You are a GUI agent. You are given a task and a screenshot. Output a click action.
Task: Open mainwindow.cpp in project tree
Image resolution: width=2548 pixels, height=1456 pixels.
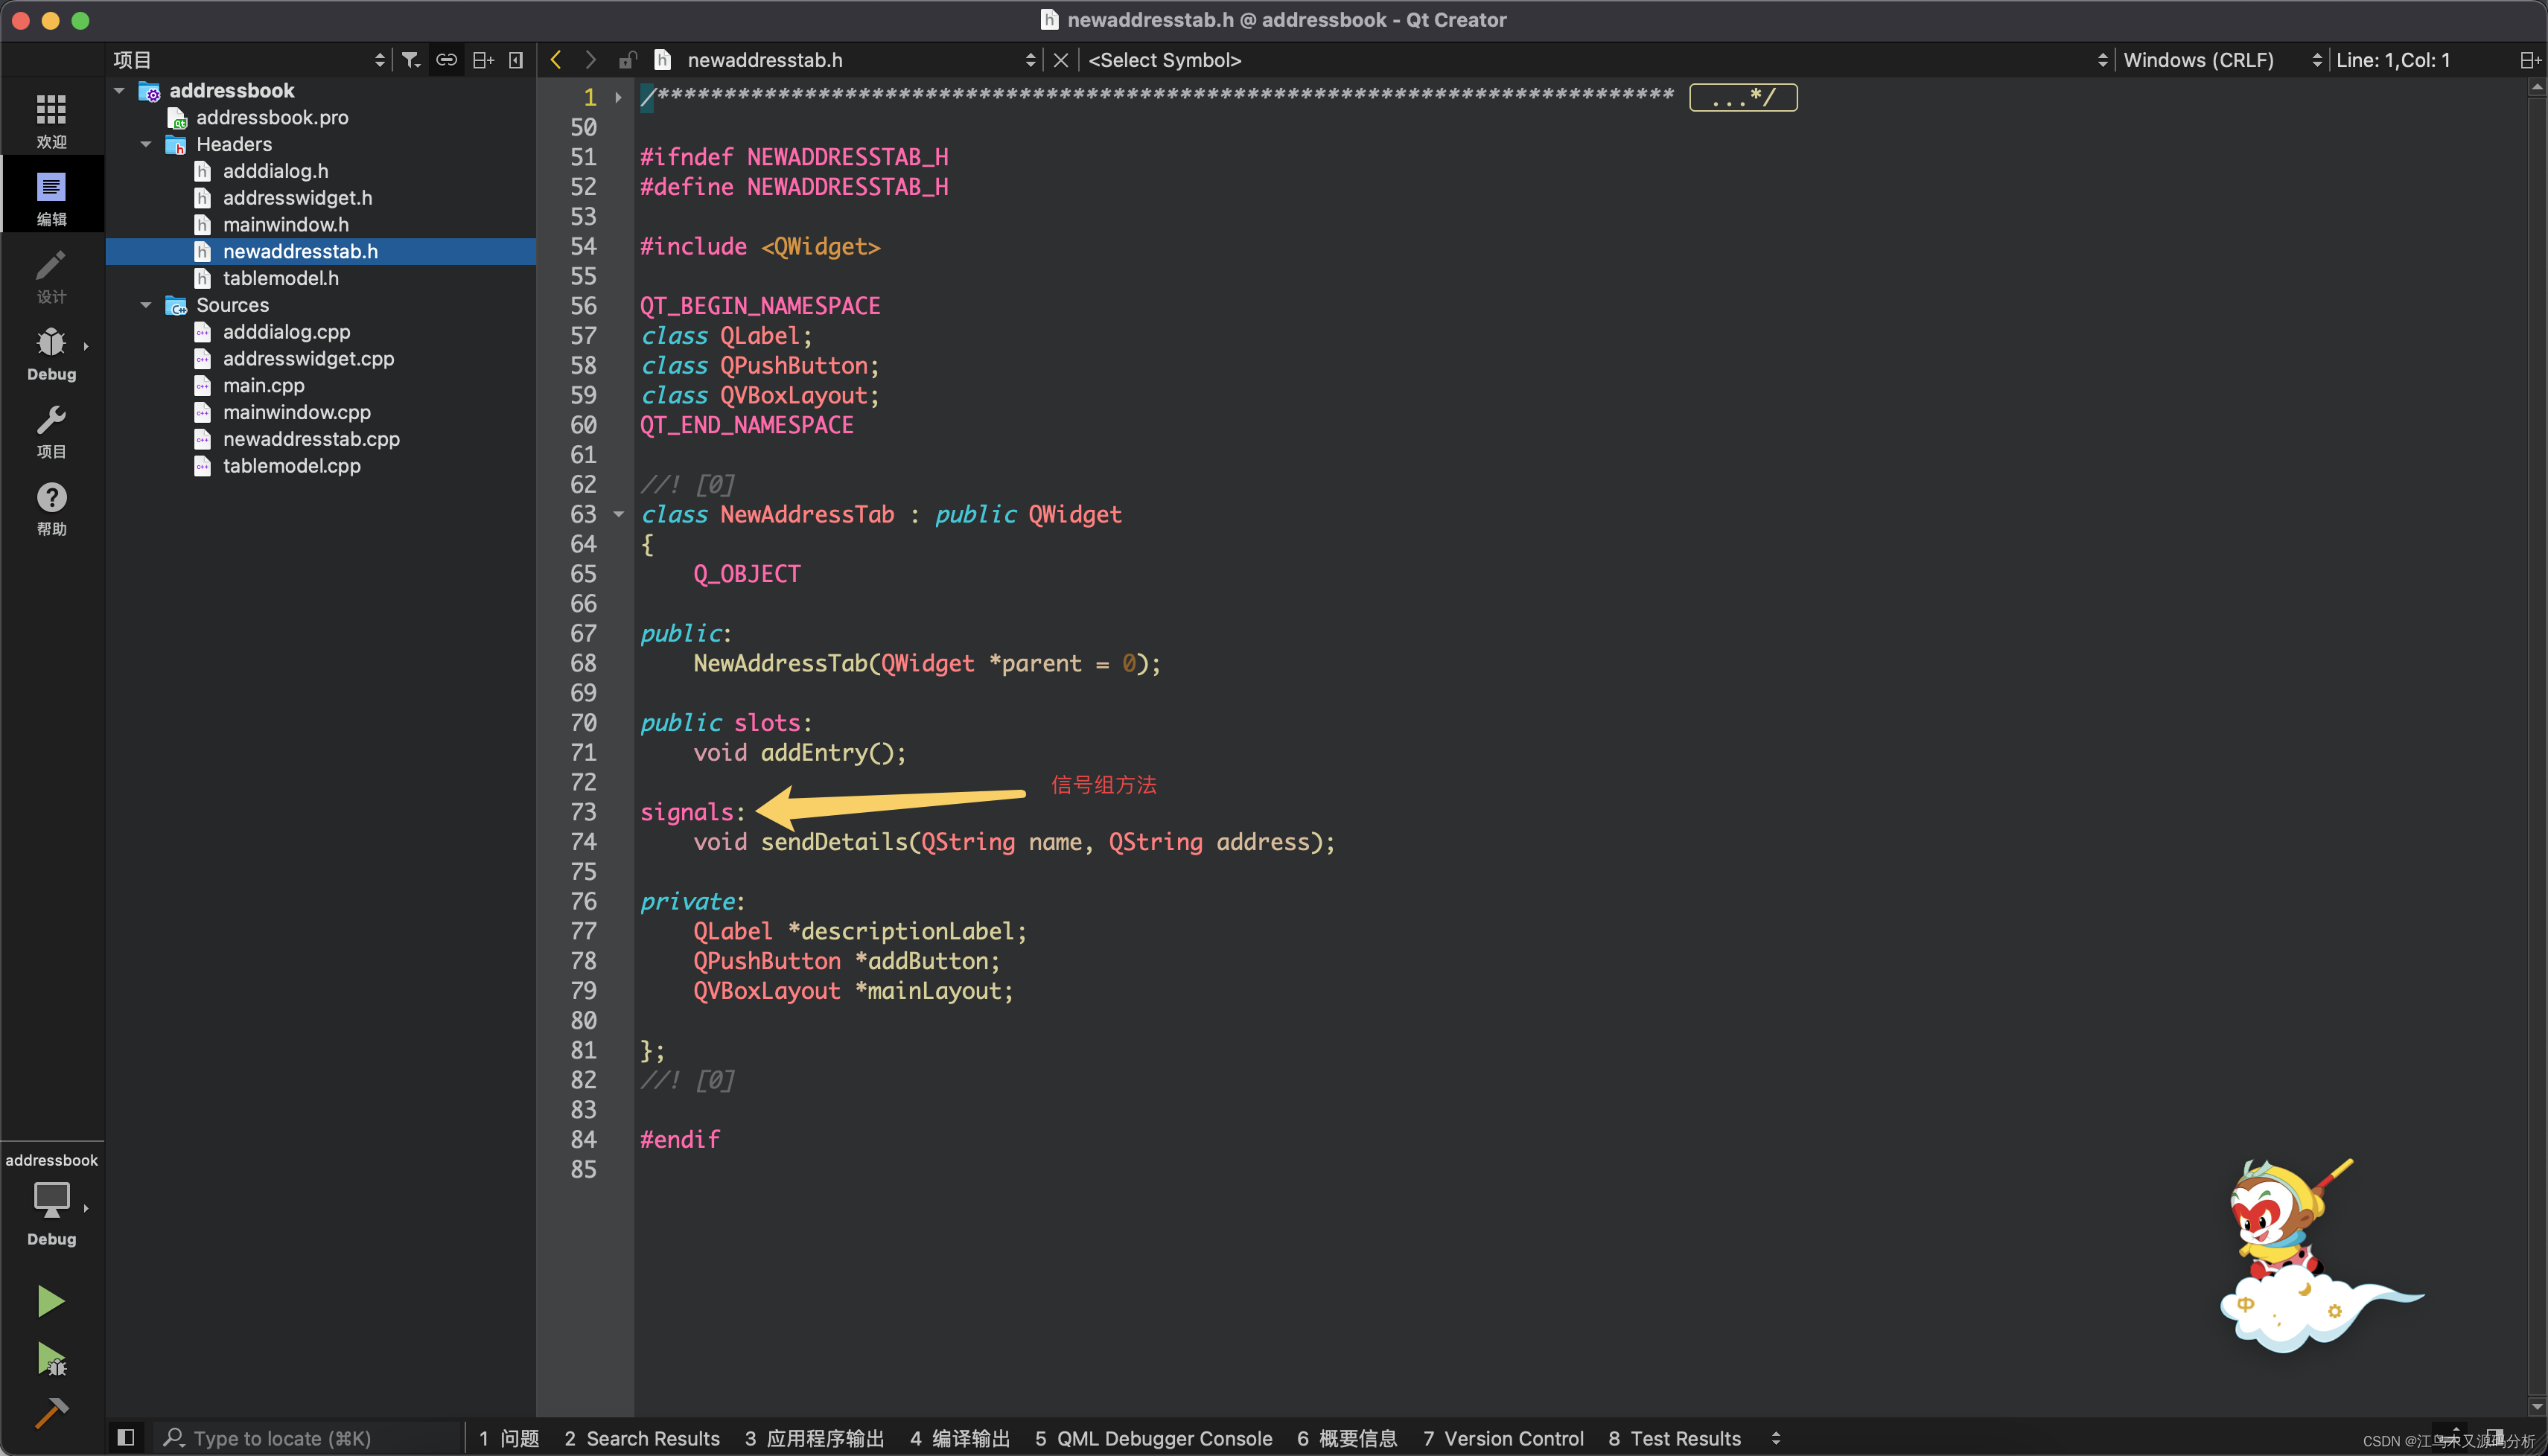tap(296, 412)
